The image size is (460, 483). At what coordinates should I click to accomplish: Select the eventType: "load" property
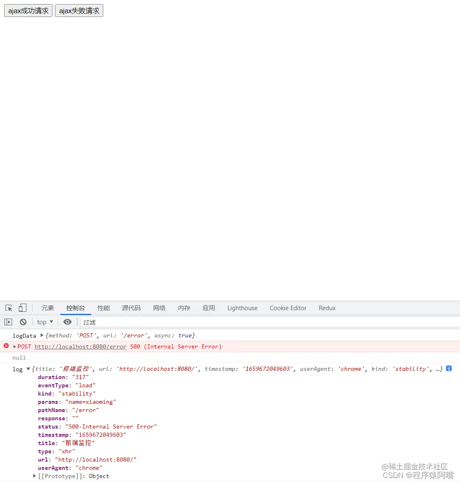click(x=66, y=386)
